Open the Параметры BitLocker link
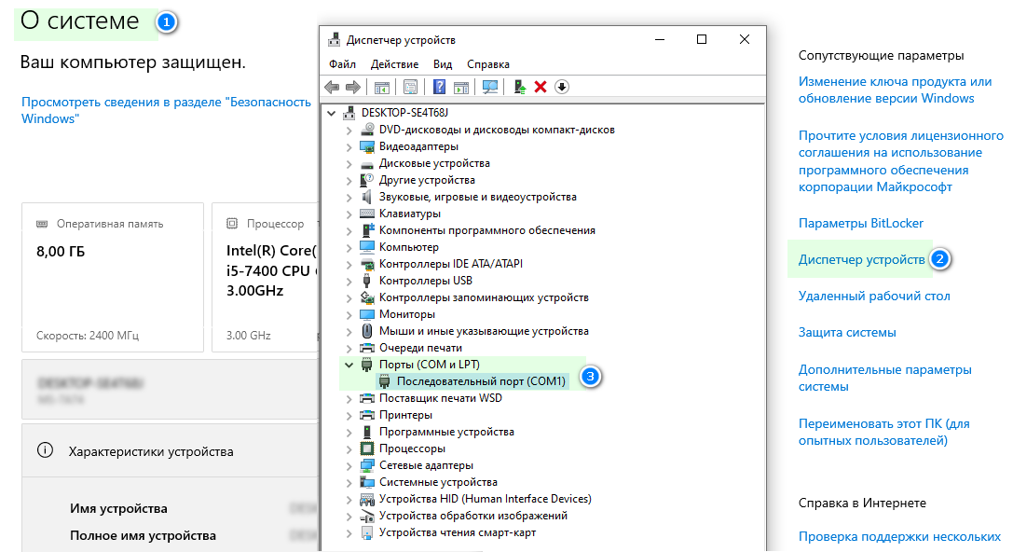 (x=848, y=224)
